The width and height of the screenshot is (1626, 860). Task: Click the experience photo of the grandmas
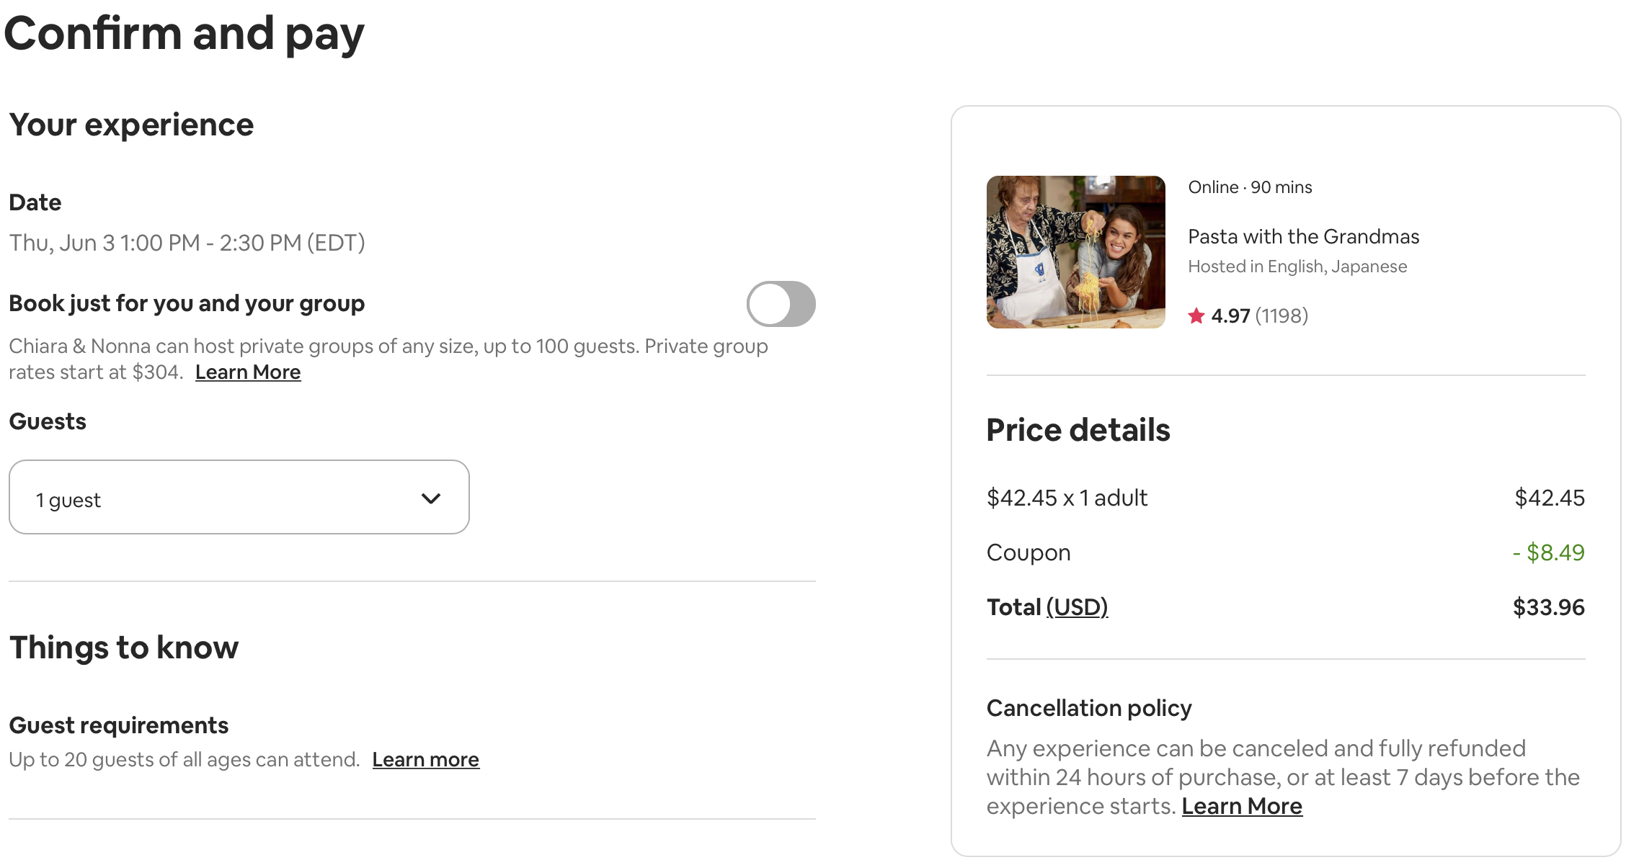coord(1075,253)
